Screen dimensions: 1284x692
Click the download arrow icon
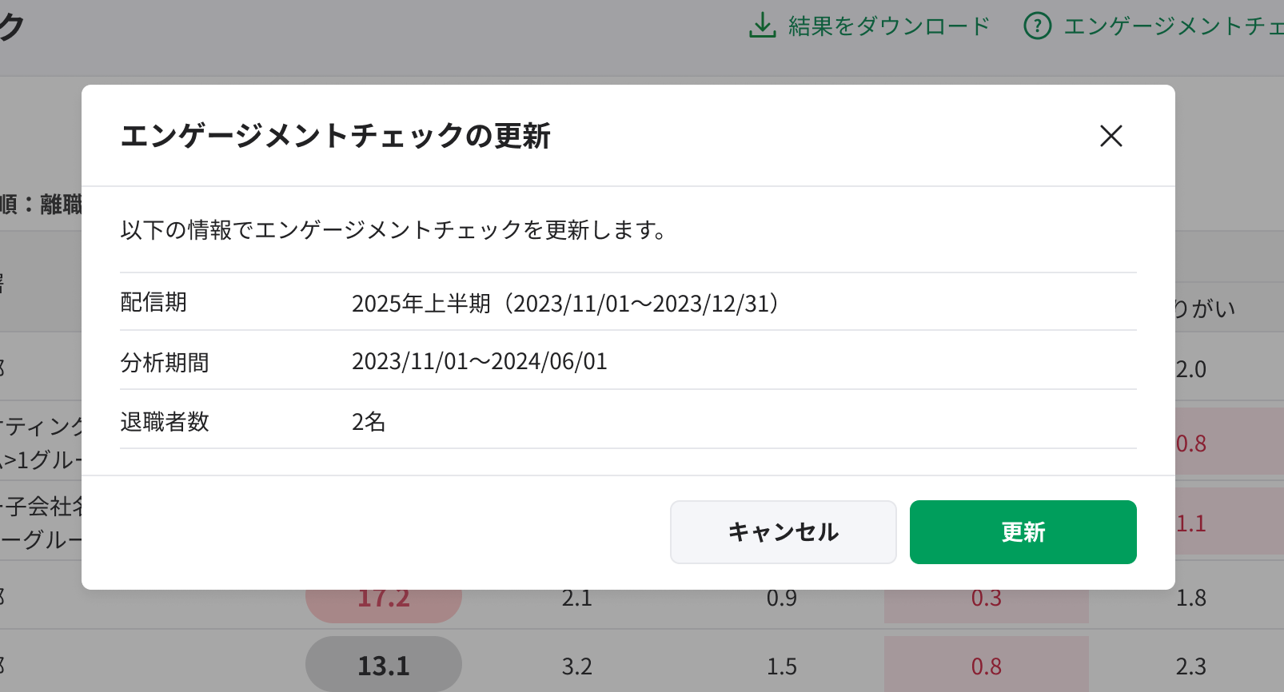click(762, 26)
